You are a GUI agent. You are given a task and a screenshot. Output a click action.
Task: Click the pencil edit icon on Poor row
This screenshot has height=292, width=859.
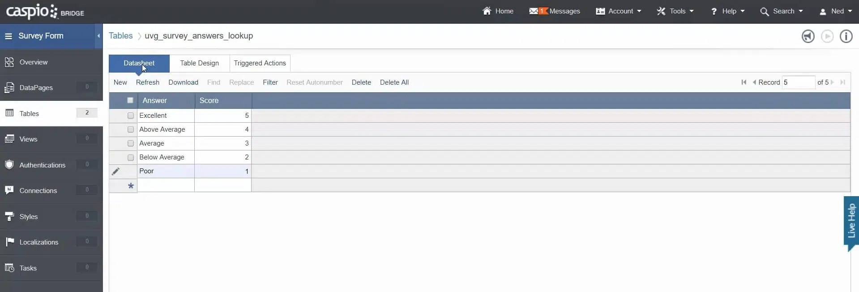coord(115,171)
